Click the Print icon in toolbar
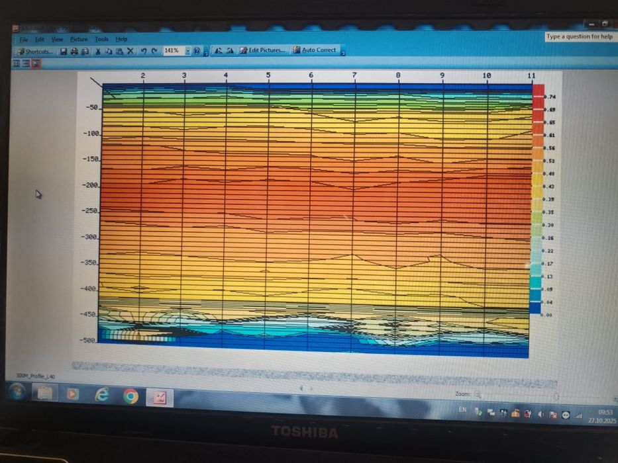618x463 pixels. coord(74,52)
